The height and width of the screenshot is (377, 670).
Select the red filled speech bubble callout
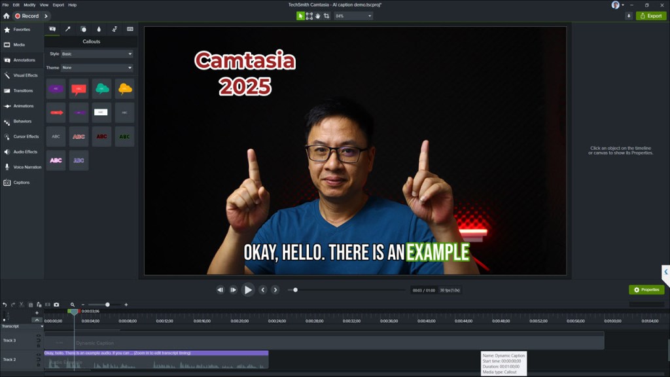coord(78,88)
